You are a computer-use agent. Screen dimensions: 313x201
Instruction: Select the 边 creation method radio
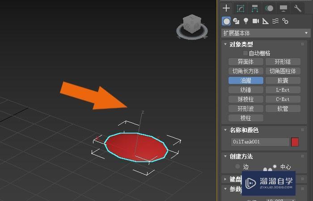pyautogui.click(x=237, y=166)
